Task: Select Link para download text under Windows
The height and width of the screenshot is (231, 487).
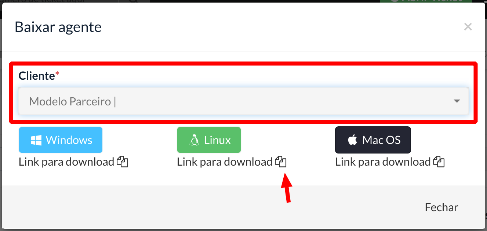Action: [x=66, y=162]
